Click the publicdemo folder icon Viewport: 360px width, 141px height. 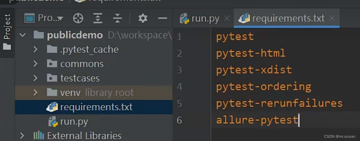click(39, 35)
